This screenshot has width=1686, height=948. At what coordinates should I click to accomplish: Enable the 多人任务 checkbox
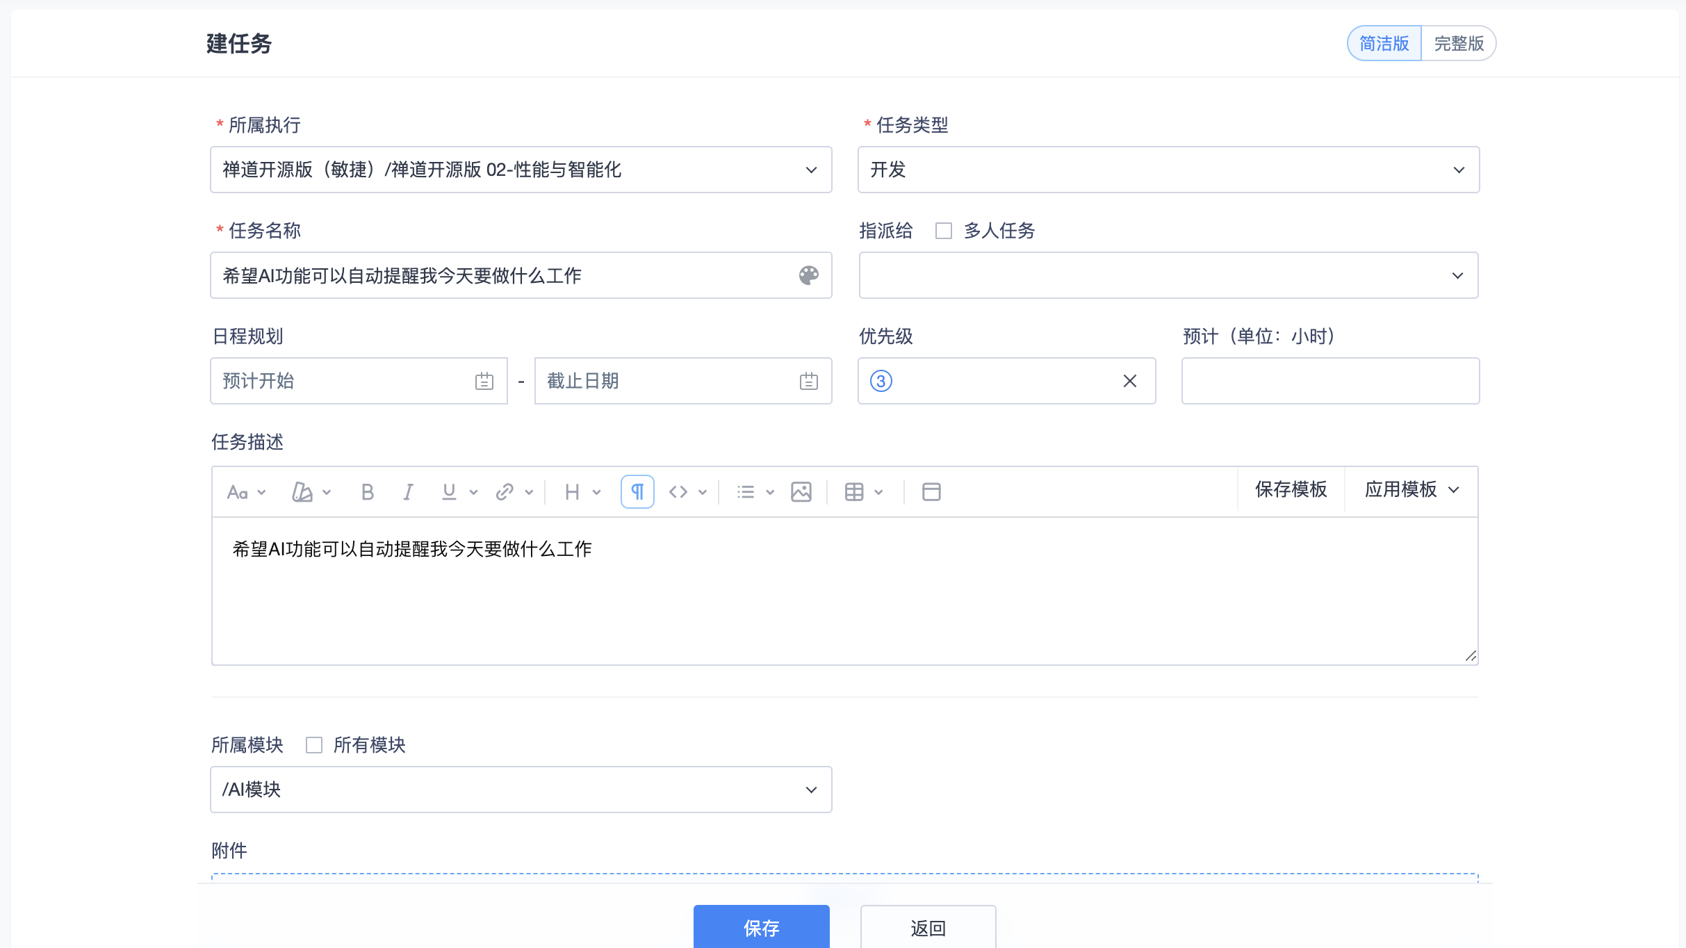(x=943, y=231)
